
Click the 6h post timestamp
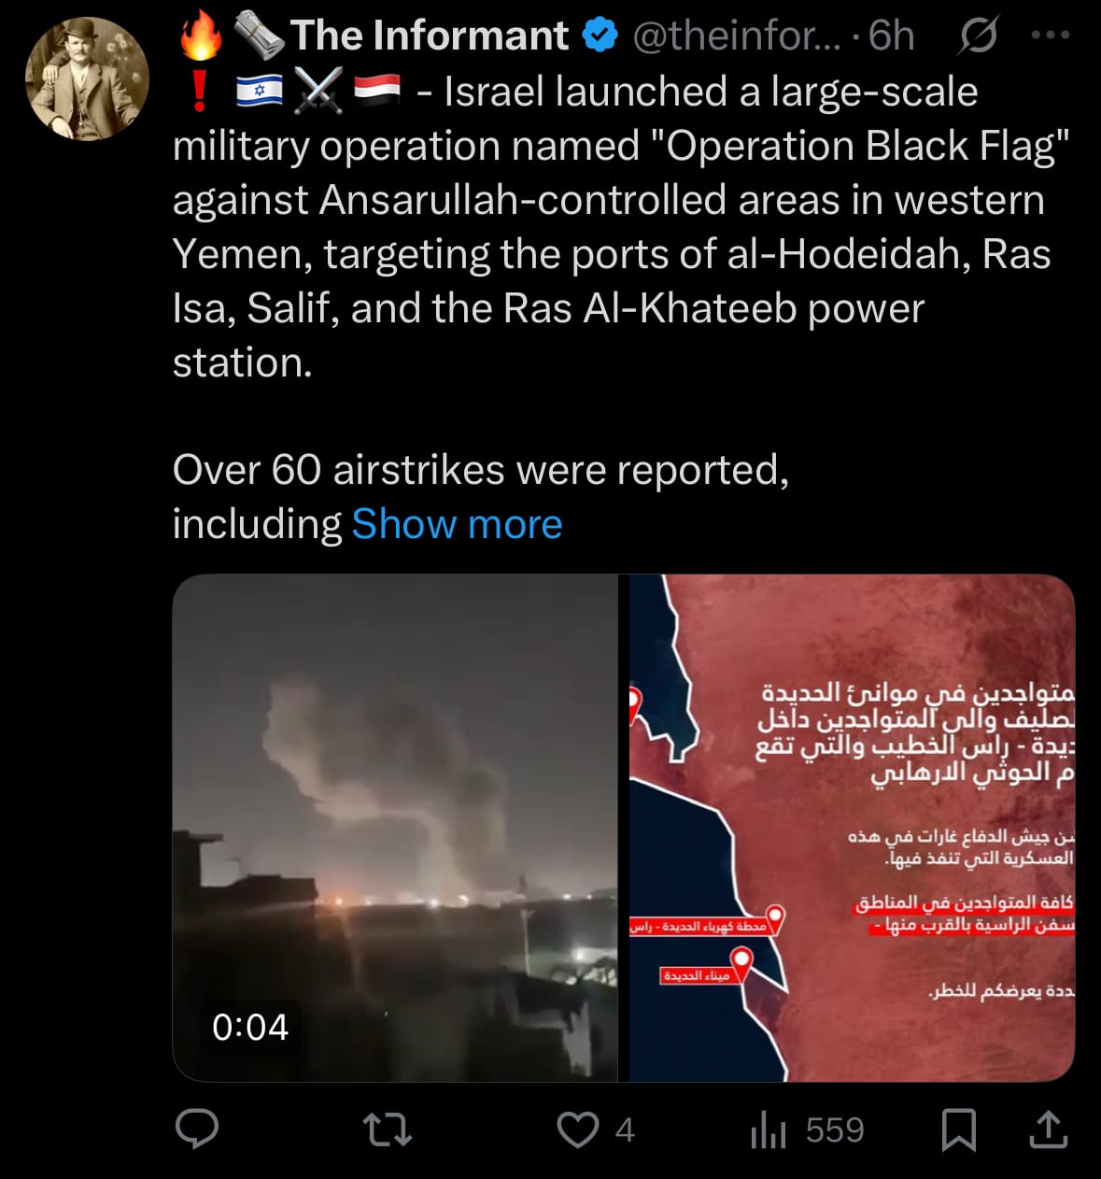click(x=891, y=36)
